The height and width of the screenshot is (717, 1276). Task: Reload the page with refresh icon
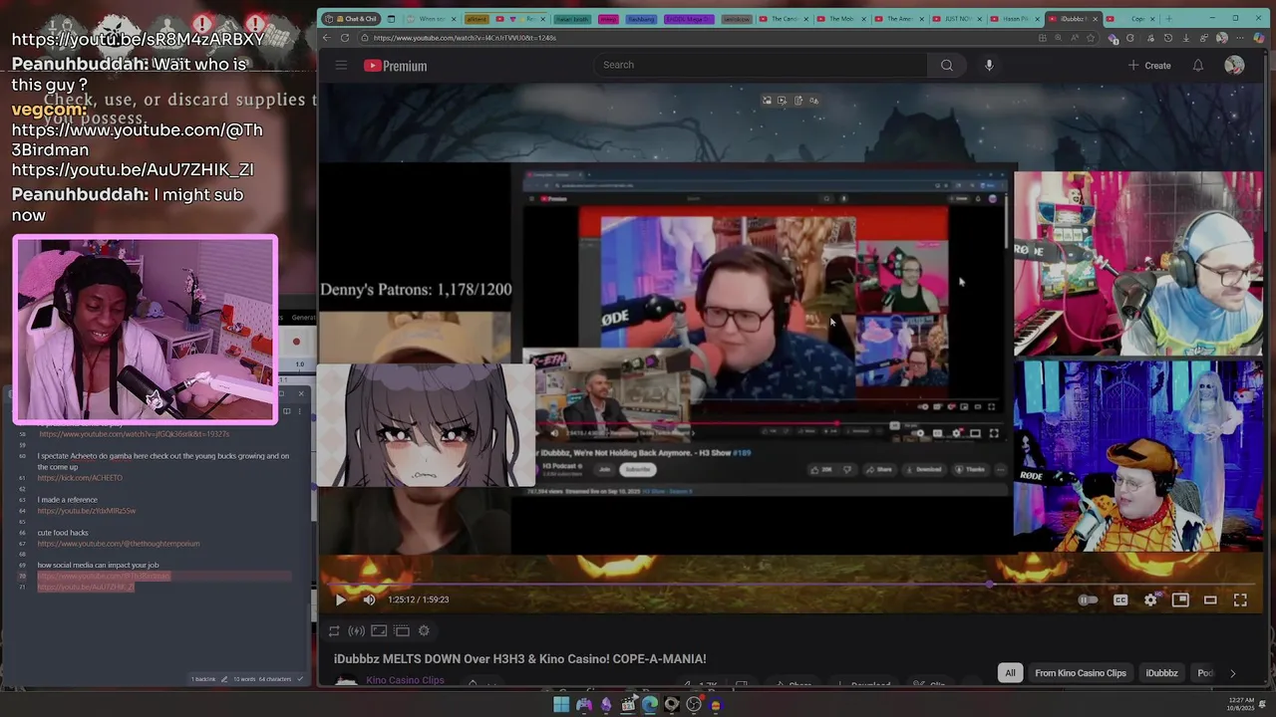coord(345,38)
